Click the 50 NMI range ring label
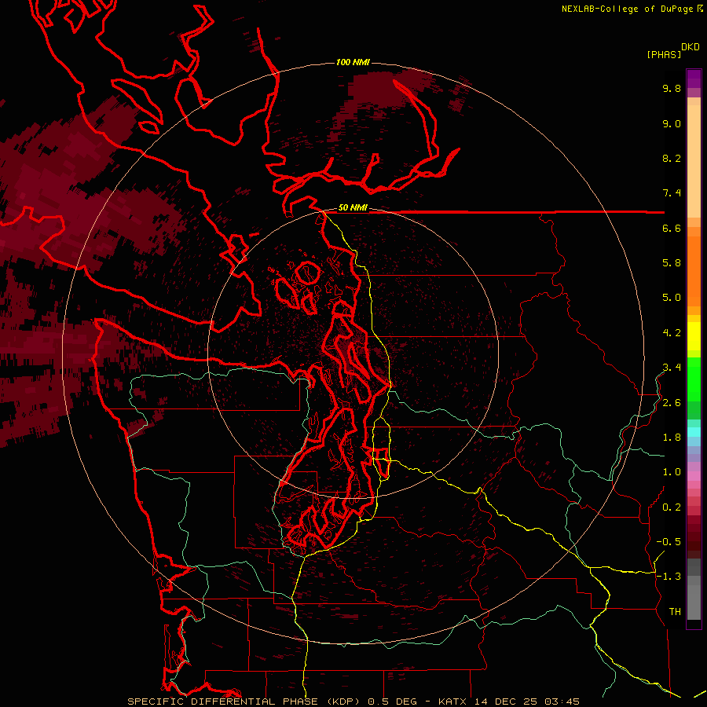707x707 pixels. [353, 208]
